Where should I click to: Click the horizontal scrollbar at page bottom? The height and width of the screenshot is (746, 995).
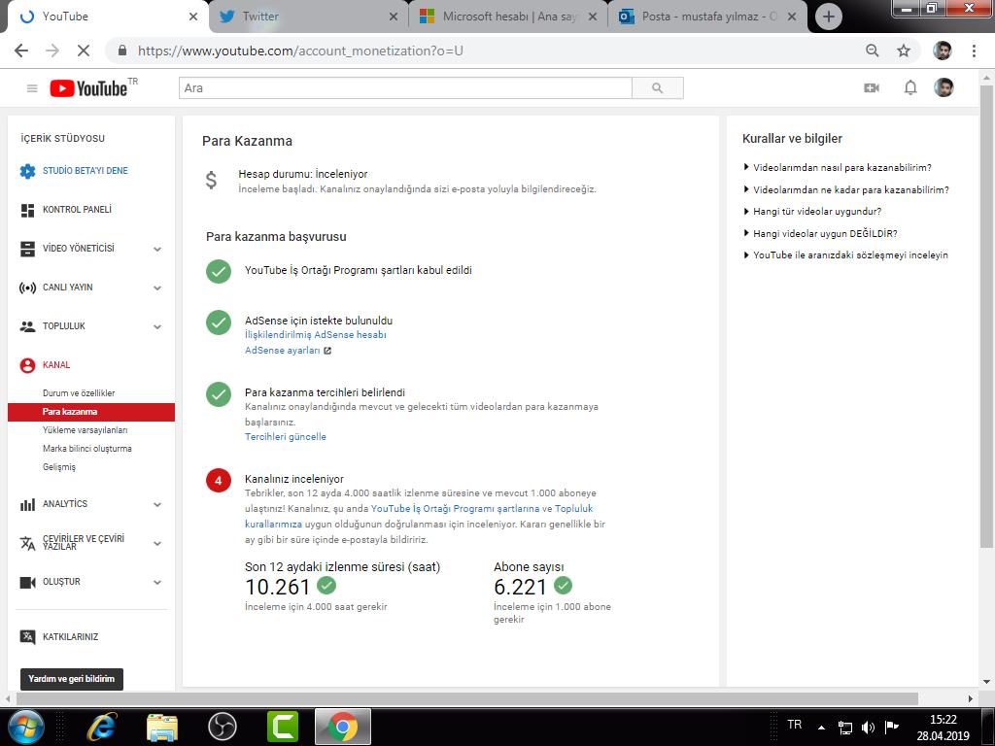[x=466, y=698]
